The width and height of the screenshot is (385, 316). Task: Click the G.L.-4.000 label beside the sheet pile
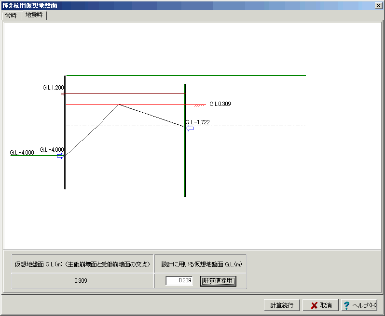pyautogui.click(x=52, y=149)
